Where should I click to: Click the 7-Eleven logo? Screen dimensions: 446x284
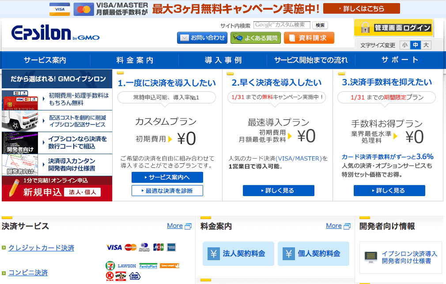pos(110,266)
